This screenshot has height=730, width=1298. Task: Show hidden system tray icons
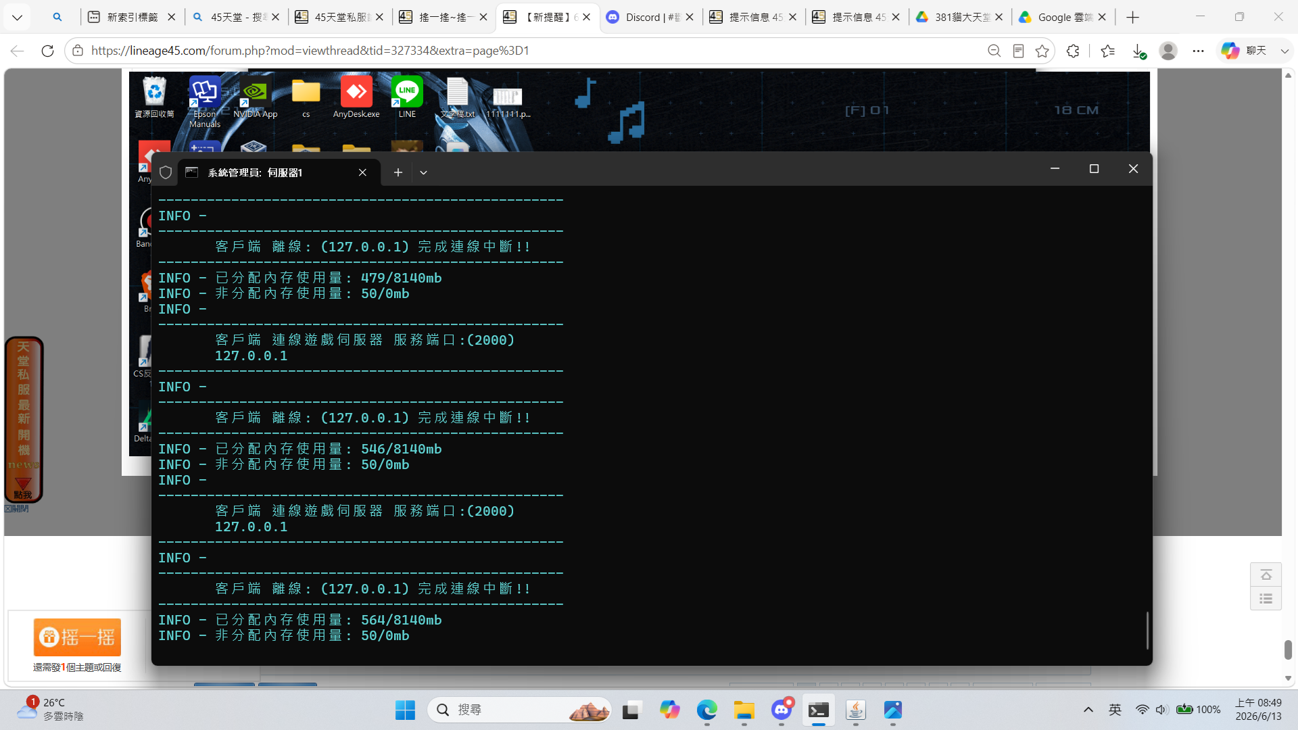click(x=1088, y=710)
